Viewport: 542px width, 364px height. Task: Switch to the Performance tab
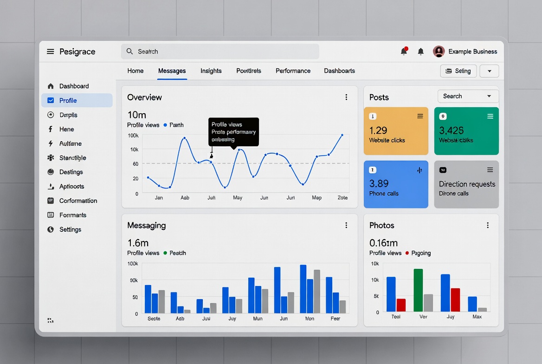[x=293, y=71]
